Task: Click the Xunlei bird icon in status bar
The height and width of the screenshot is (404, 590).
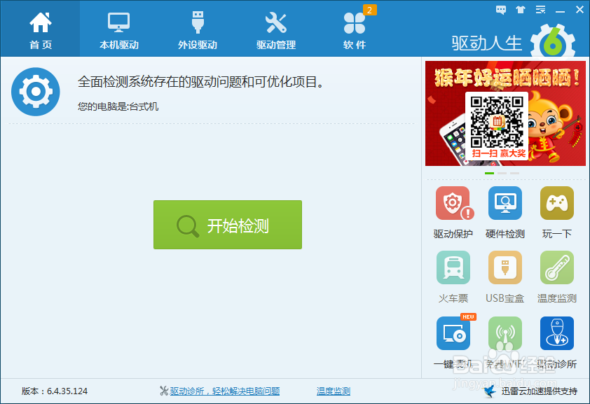Action: [x=490, y=391]
